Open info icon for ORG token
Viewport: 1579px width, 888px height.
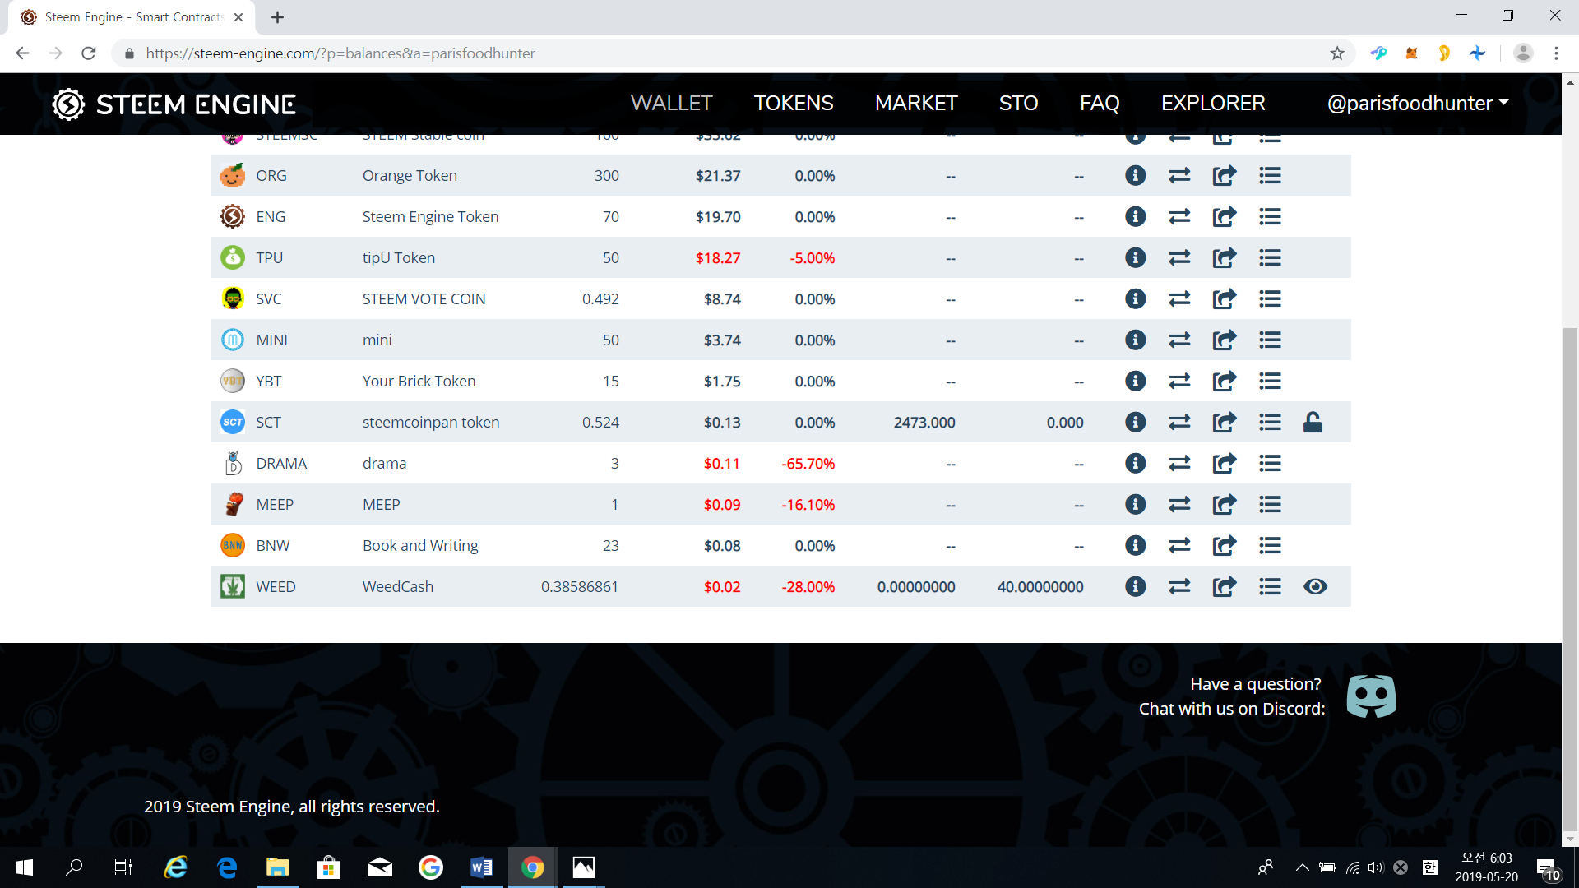1135,175
